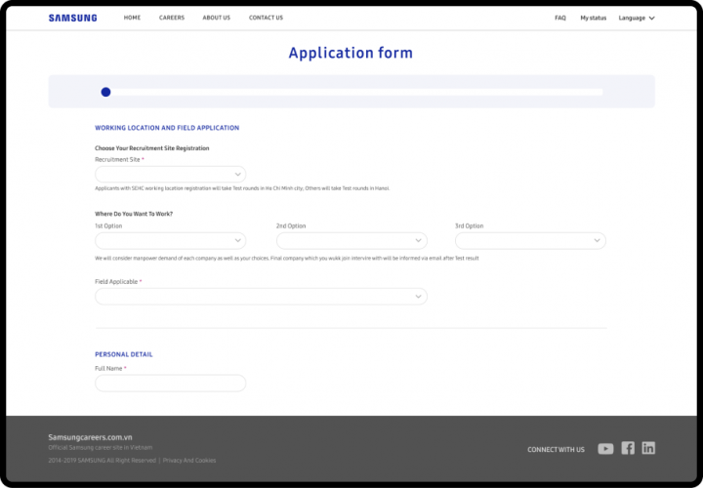View My status page

click(594, 18)
